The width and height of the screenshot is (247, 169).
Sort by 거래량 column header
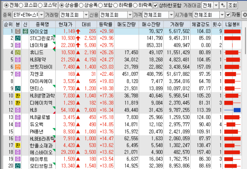[x=177, y=24]
